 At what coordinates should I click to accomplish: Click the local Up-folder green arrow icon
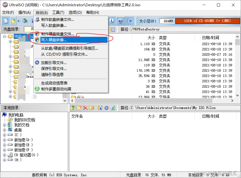pyautogui.click(x=73, y=108)
